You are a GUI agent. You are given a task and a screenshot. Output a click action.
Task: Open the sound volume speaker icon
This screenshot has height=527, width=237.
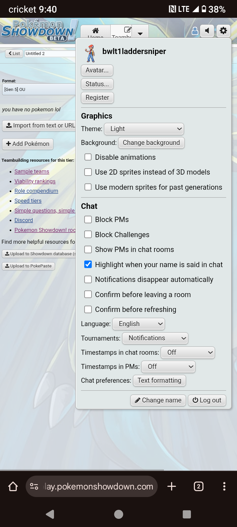(x=207, y=31)
